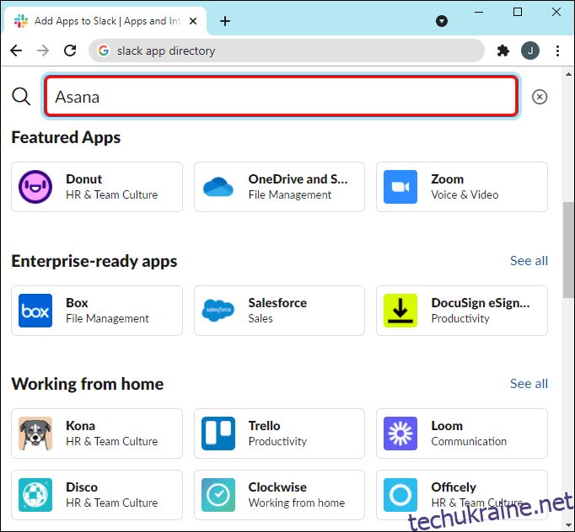Click File Management under Box

(x=107, y=318)
